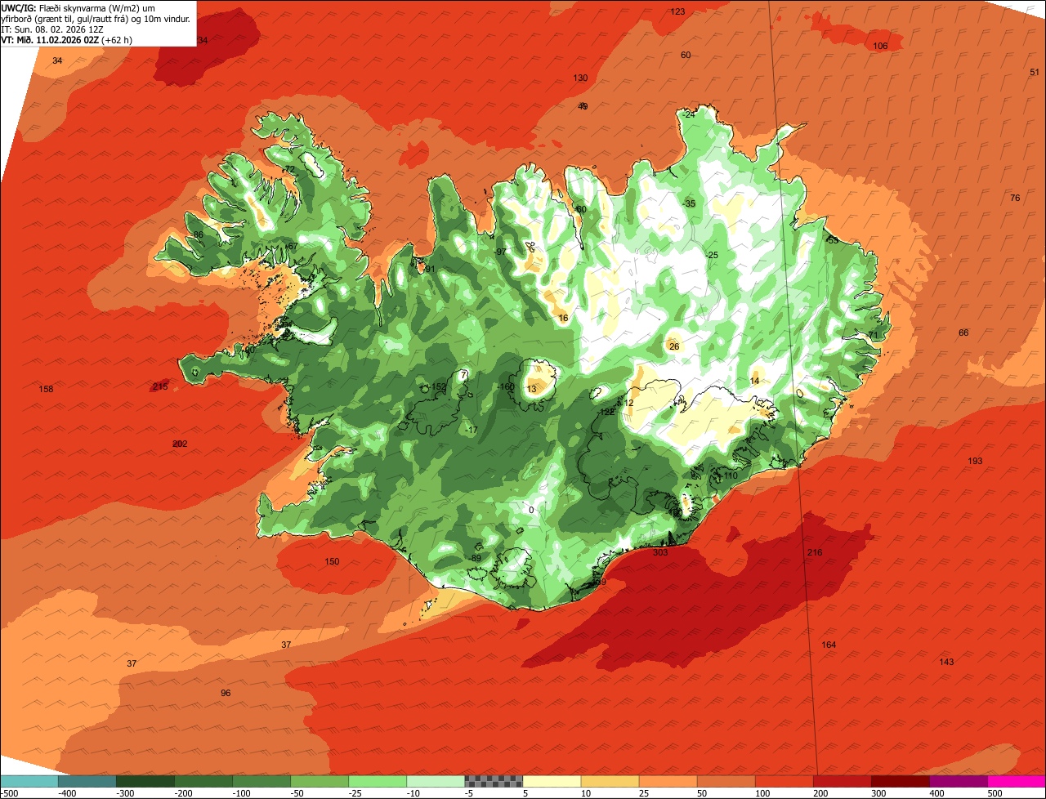Click the map value '110' in the southeast
Image resolution: width=1046 pixels, height=799 pixels.
coord(731,476)
